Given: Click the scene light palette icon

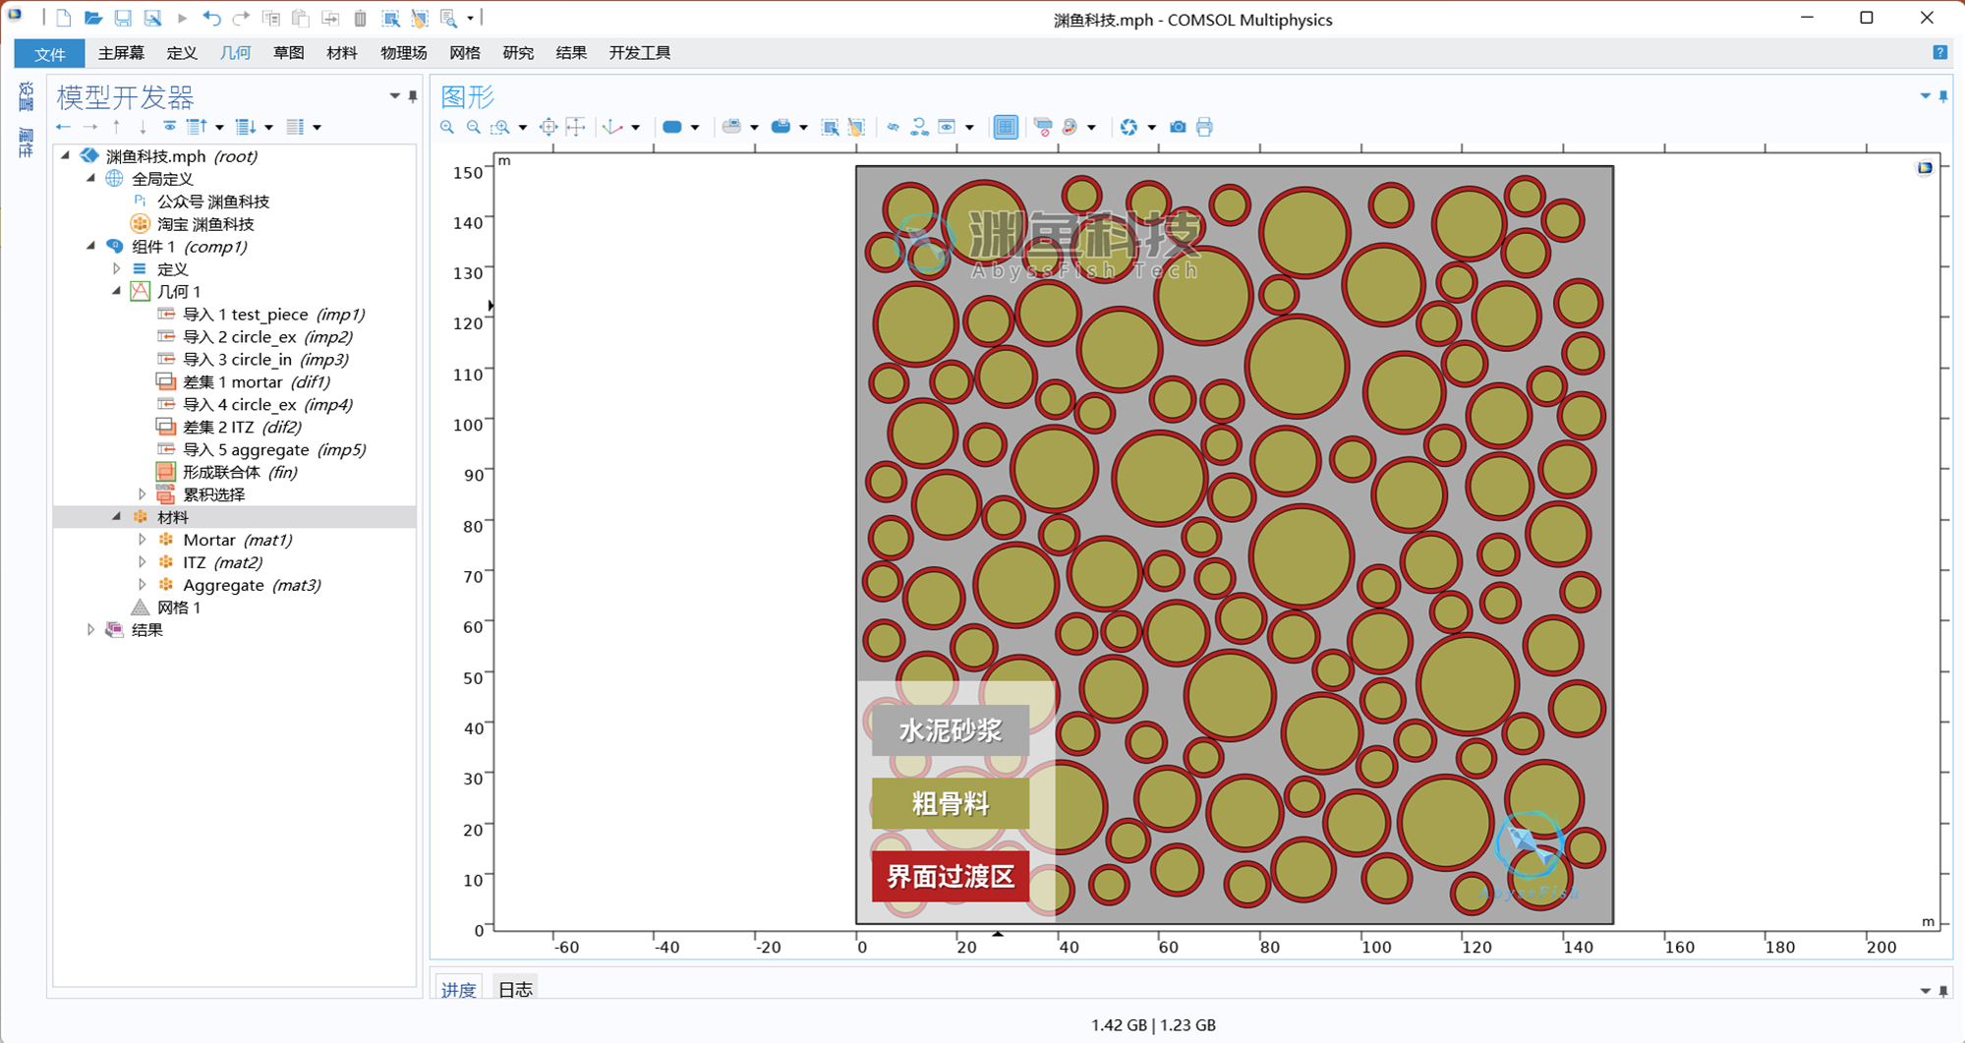Looking at the screenshot, I should click(x=1070, y=127).
